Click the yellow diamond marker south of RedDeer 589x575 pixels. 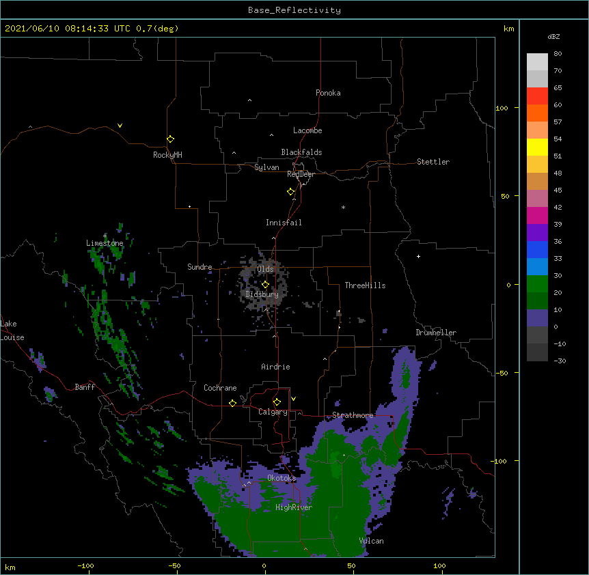(291, 192)
